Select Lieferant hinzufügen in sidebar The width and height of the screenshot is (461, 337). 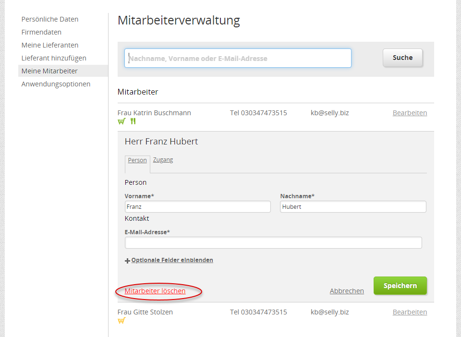(54, 58)
